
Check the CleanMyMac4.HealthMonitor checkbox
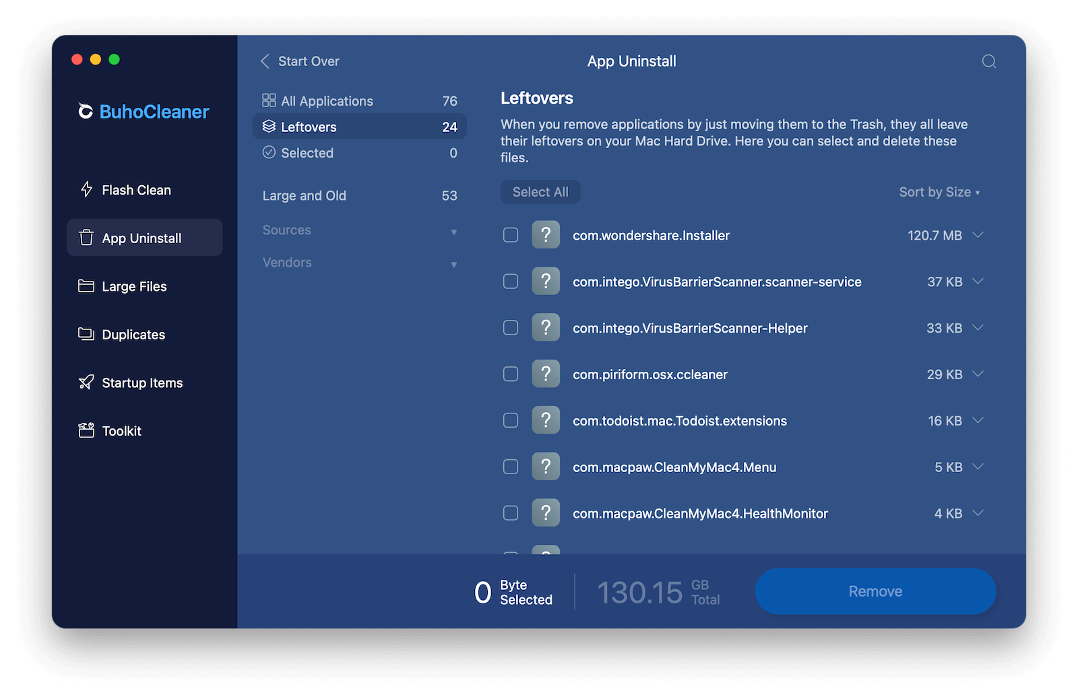tap(511, 512)
